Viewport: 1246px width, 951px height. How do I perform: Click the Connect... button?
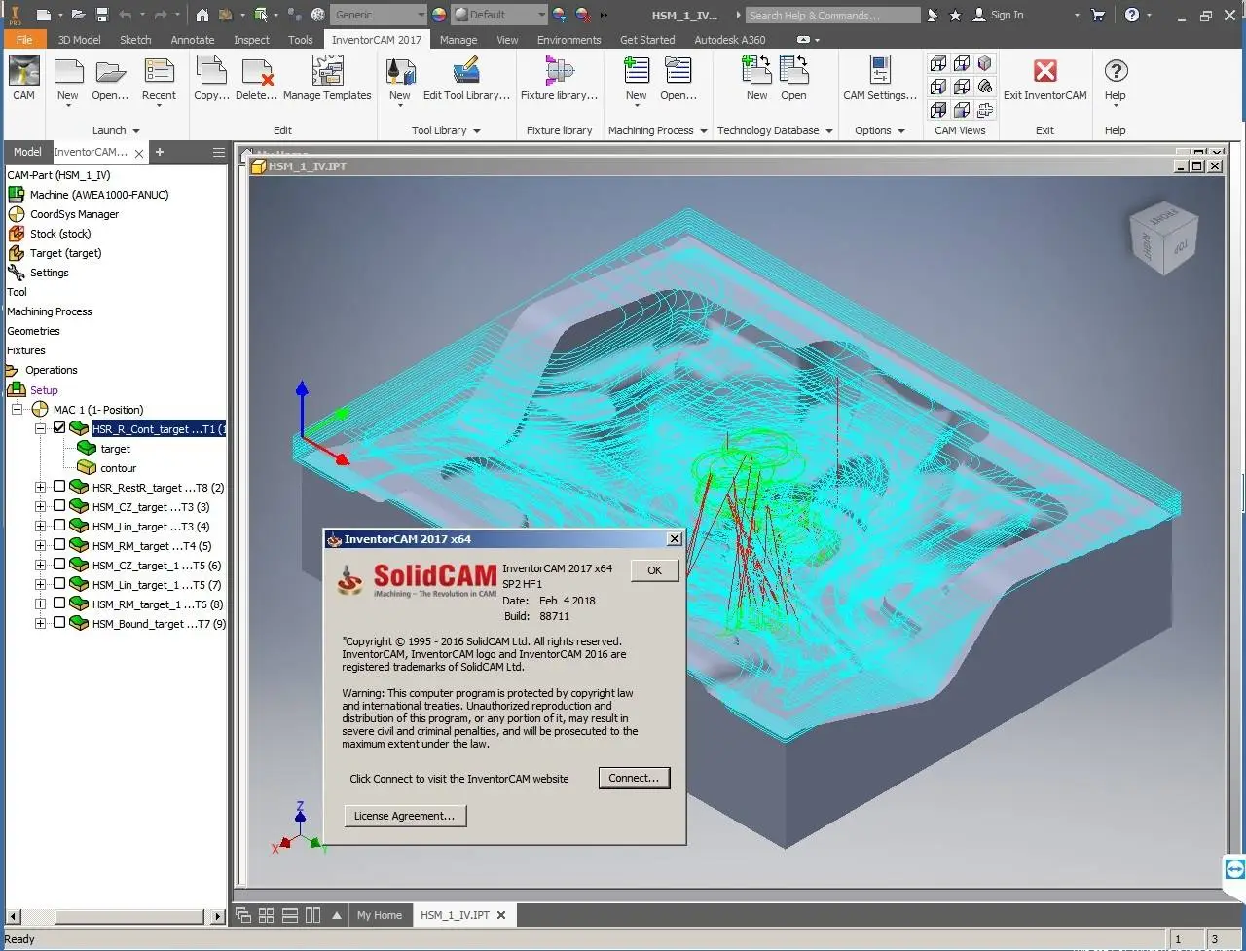point(634,778)
